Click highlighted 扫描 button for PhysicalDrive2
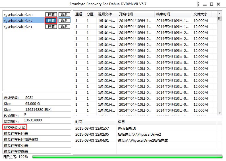226x161 pixels. coord(51,21)
